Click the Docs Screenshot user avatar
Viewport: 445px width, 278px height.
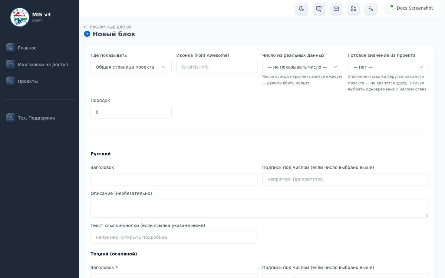point(389,9)
